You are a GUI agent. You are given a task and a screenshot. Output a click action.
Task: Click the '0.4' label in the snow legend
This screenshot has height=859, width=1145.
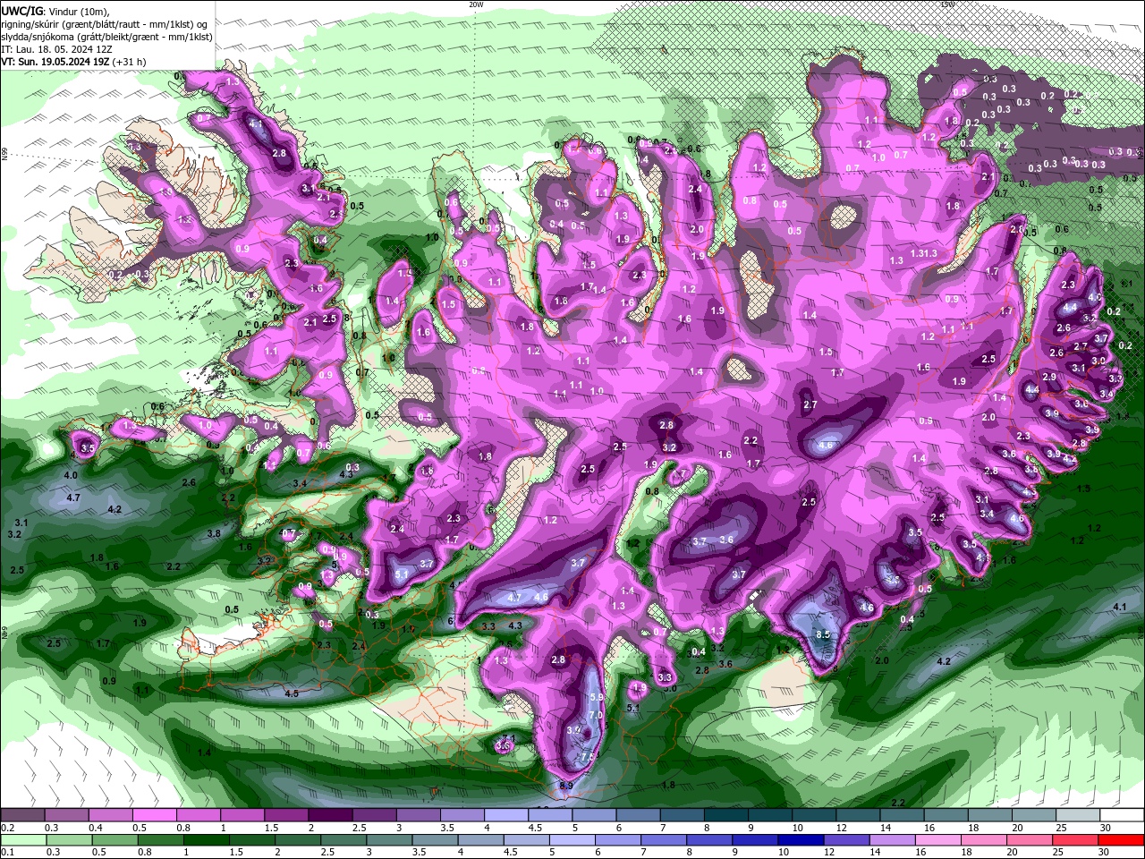pyautogui.click(x=96, y=828)
